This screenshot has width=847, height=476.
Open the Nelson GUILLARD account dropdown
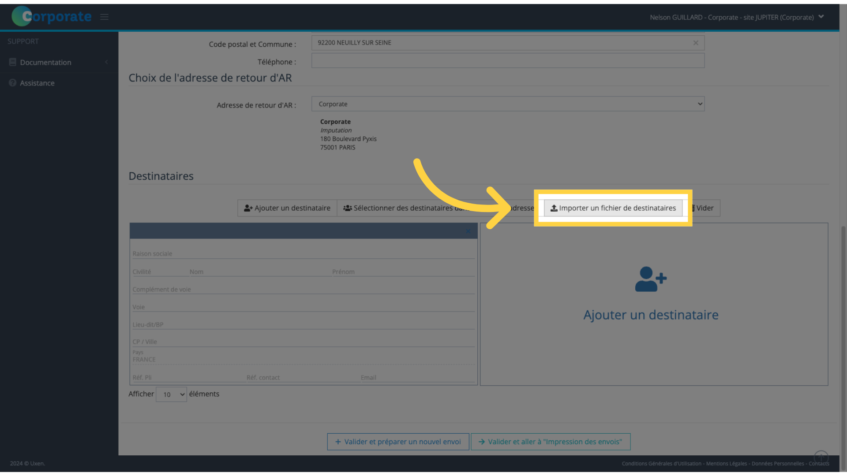736,17
